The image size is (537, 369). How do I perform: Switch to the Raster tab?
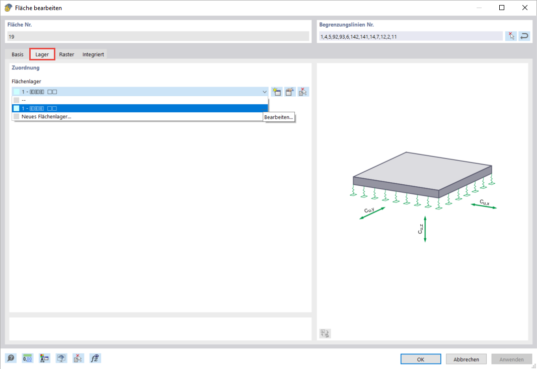[x=66, y=54]
